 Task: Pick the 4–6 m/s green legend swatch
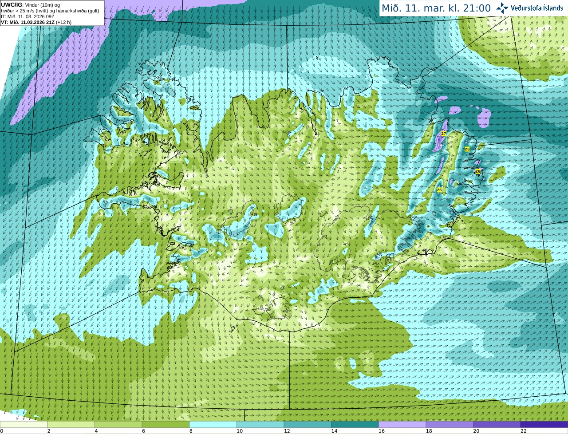coord(118,424)
